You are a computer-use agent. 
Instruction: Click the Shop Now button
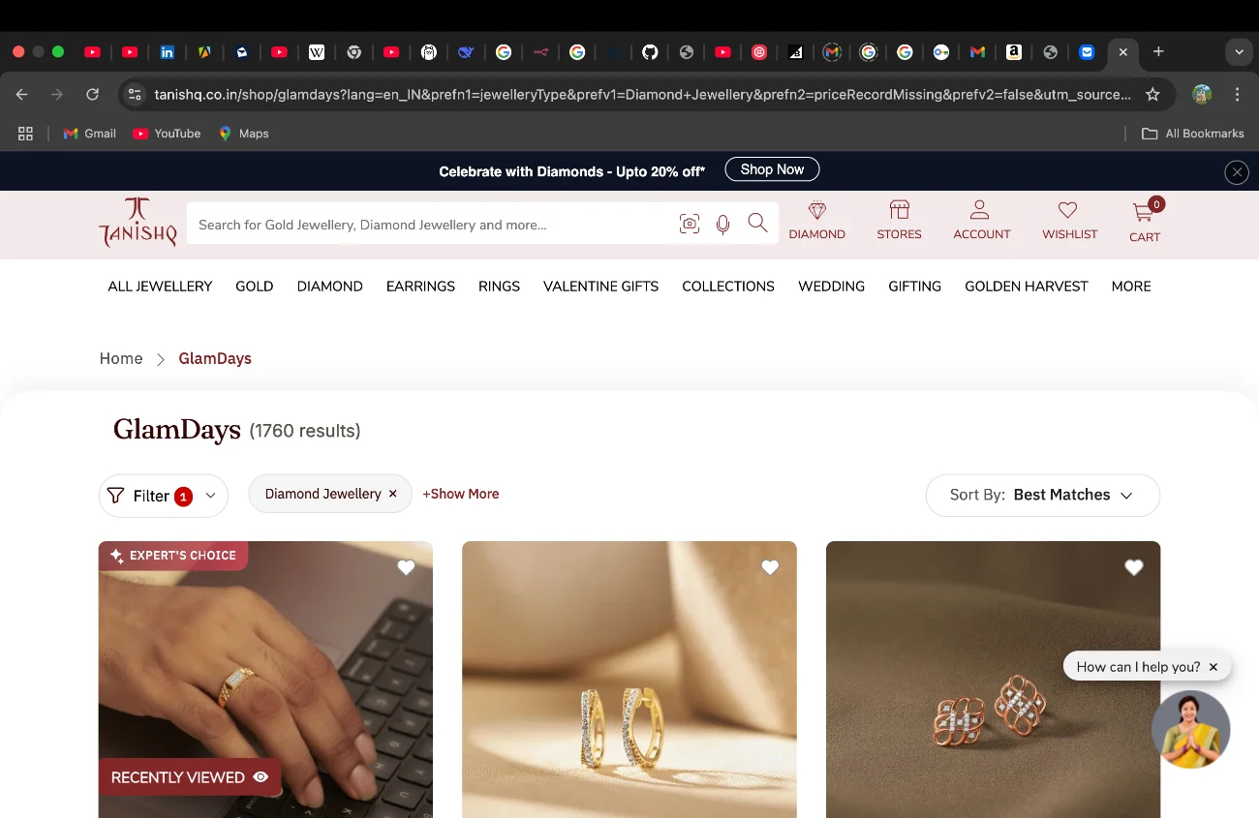pyautogui.click(x=772, y=169)
